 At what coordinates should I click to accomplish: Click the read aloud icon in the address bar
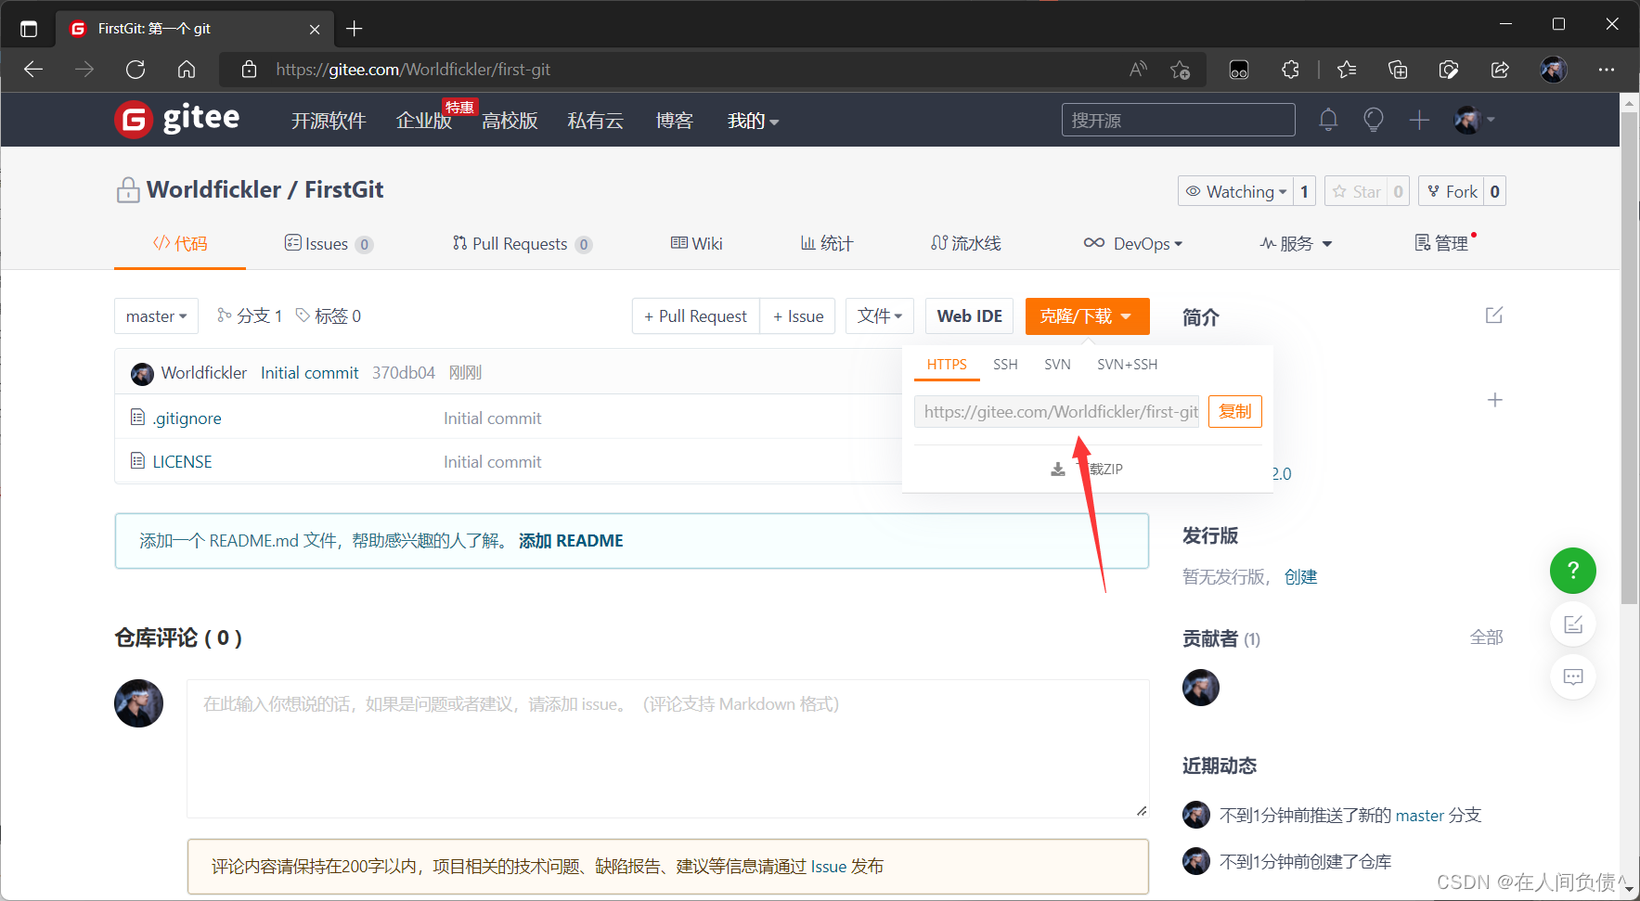click(x=1138, y=70)
